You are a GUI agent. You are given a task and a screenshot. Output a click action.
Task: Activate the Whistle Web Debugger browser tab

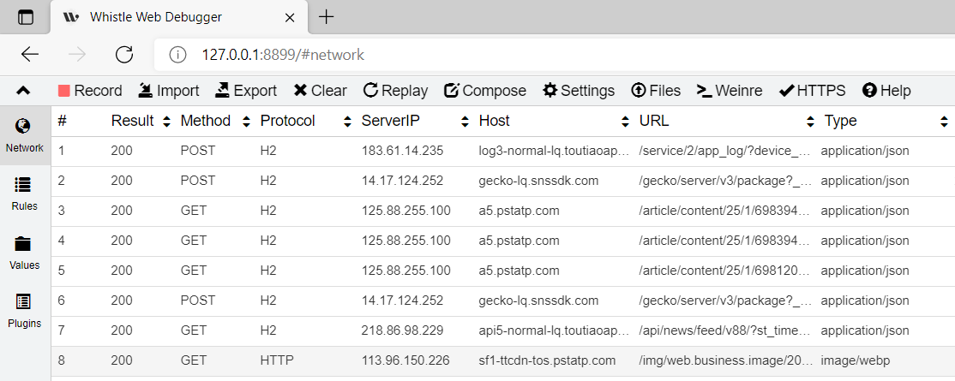coord(180,17)
